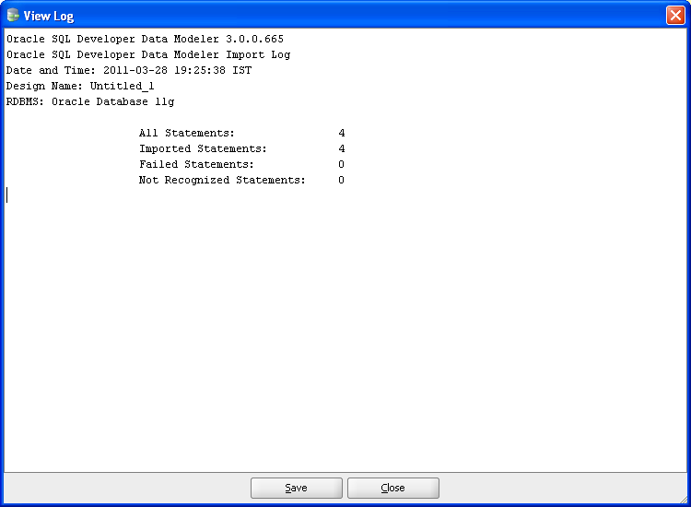Click the 'Date and Time: 2011-03-28 19:25:38 IST' line
Image resolution: width=691 pixels, height=507 pixels.
point(129,70)
